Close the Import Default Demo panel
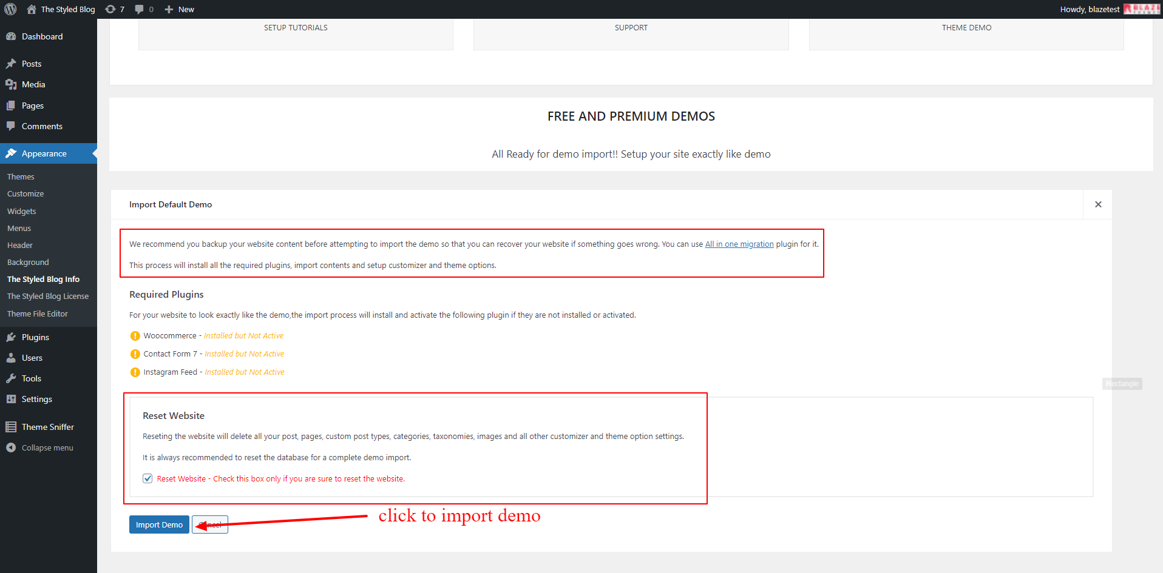Viewport: 1163px width, 573px height. click(x=1097, y=204)
